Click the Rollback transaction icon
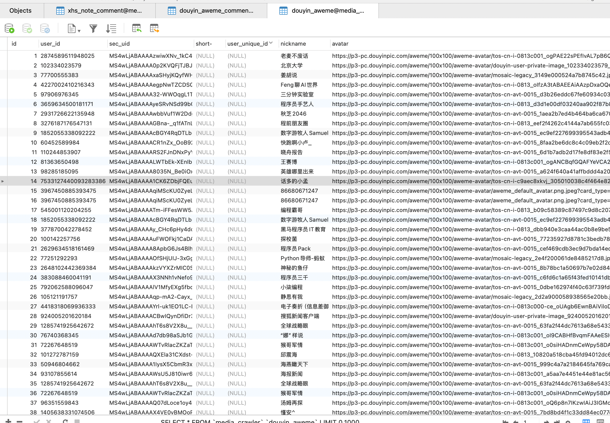 point(45,28)
